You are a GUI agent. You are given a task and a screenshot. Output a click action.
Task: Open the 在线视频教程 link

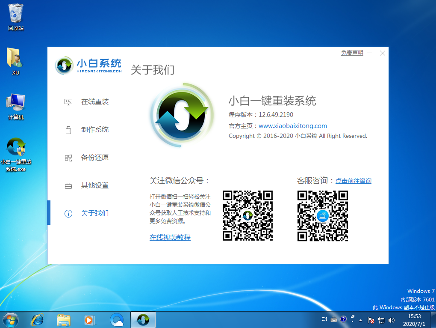point(170,237)
